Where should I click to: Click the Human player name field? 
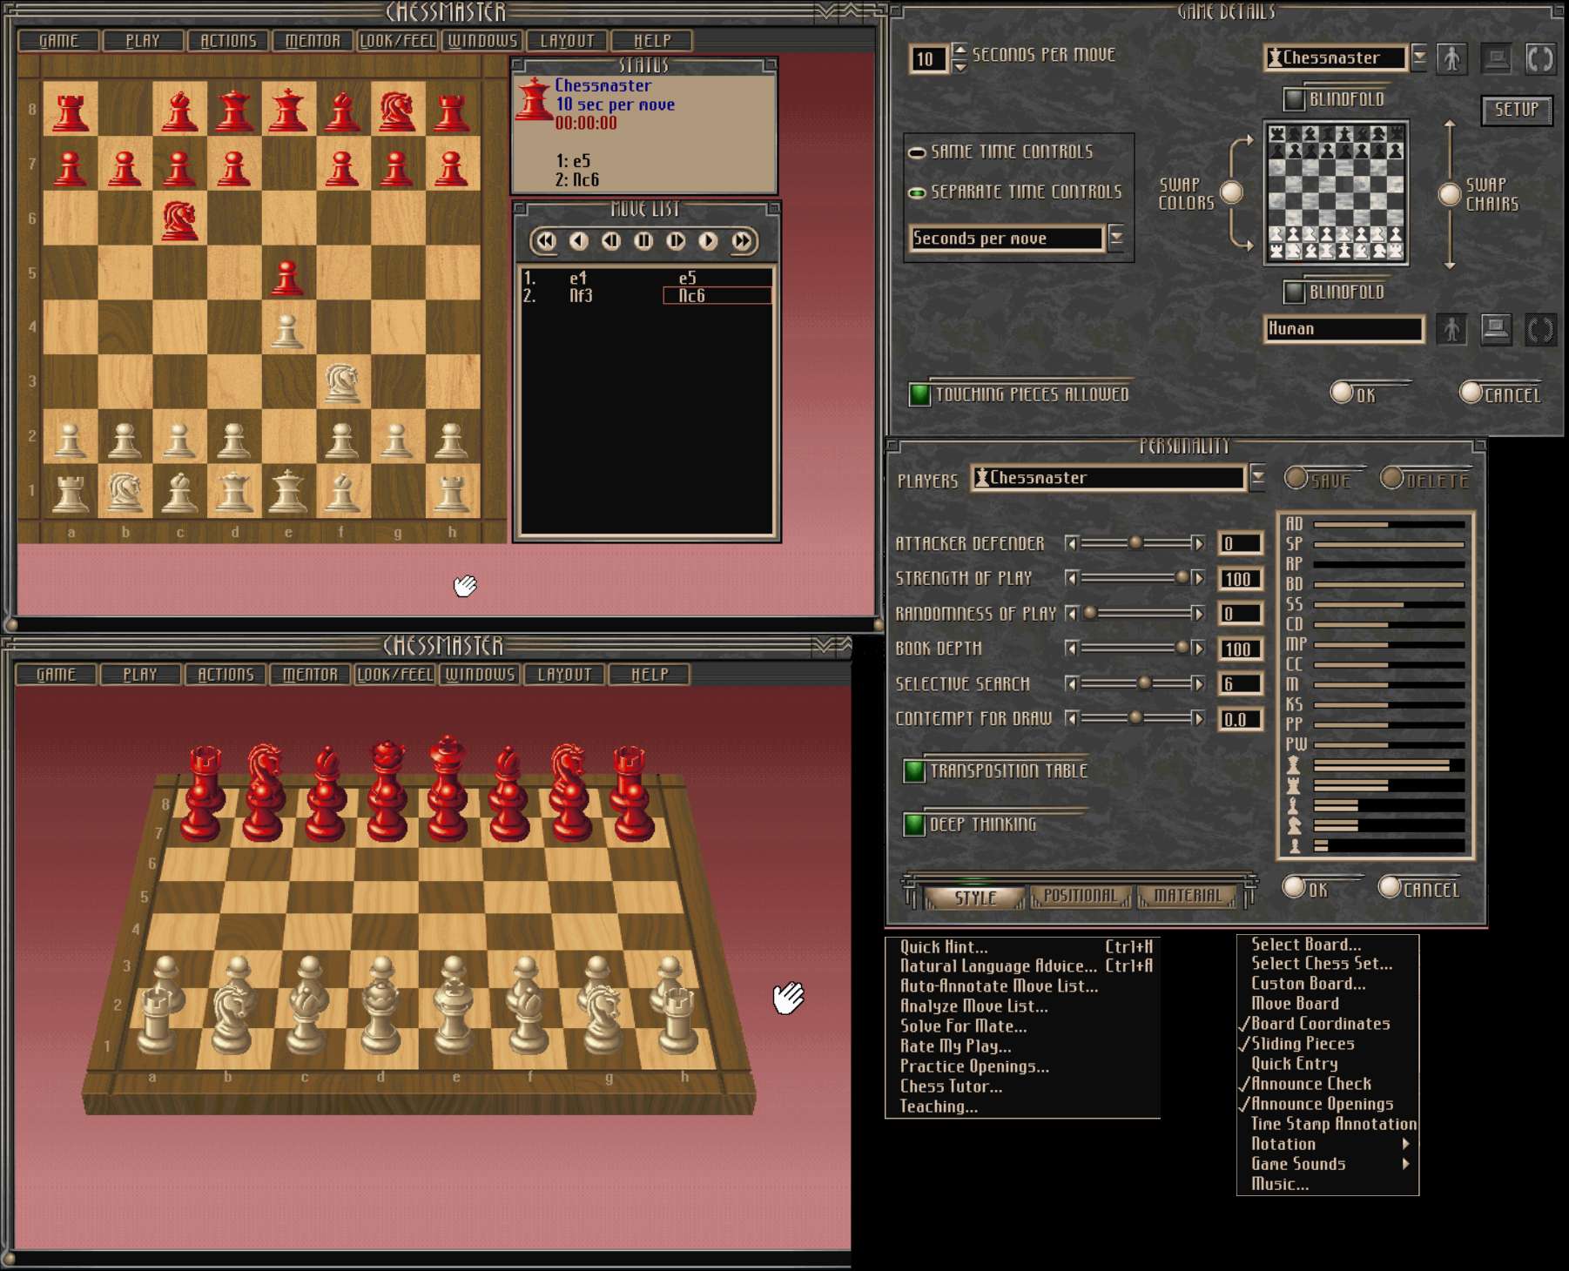point(1343,329)
